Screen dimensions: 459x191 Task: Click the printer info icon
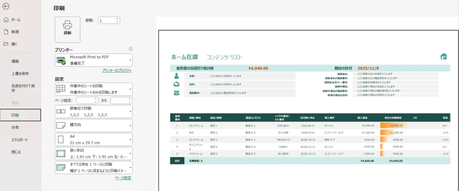(130, 49)
